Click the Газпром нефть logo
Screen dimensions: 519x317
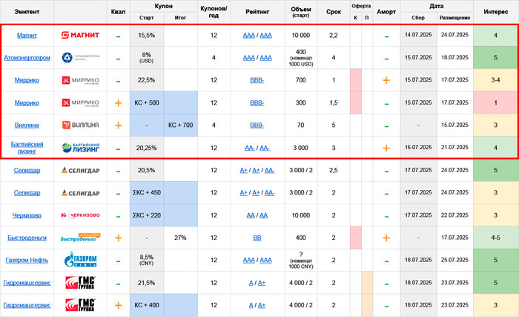click(80, 261)
